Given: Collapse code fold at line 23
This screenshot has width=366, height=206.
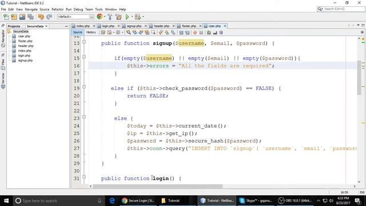Looking at the screenshot, I should tap(84, 117).
